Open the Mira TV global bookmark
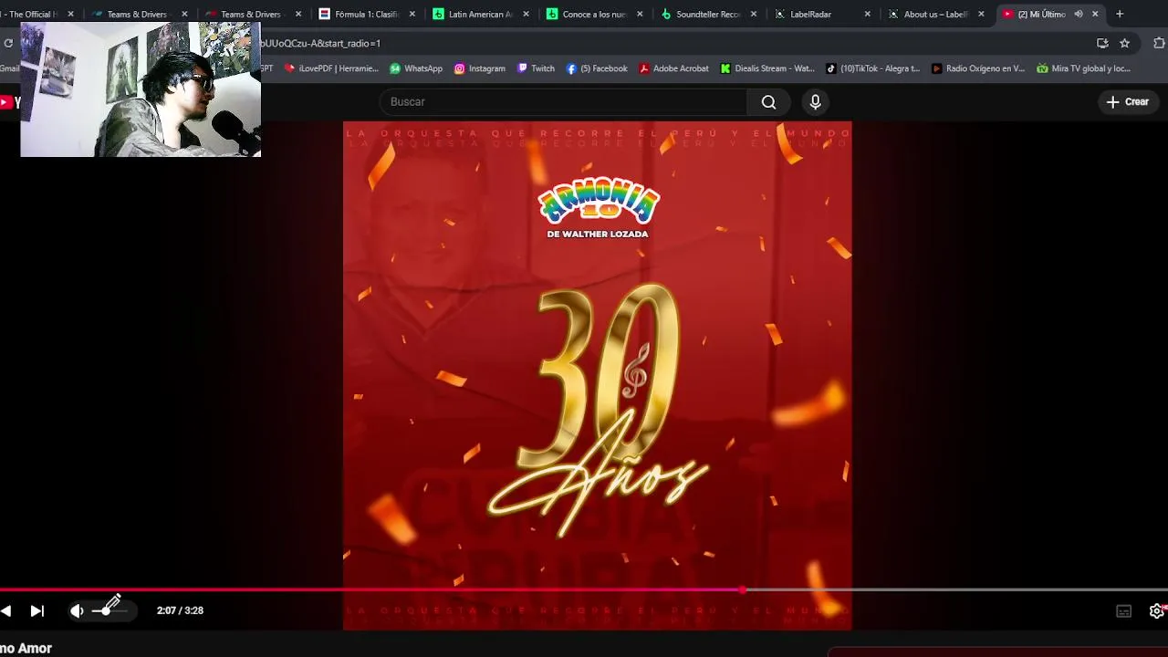The image size is (1168, 657). tap(1083, 68)
